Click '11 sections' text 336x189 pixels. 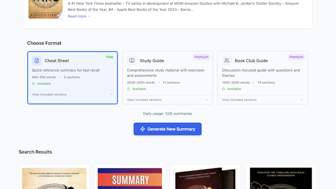(171, 83)
